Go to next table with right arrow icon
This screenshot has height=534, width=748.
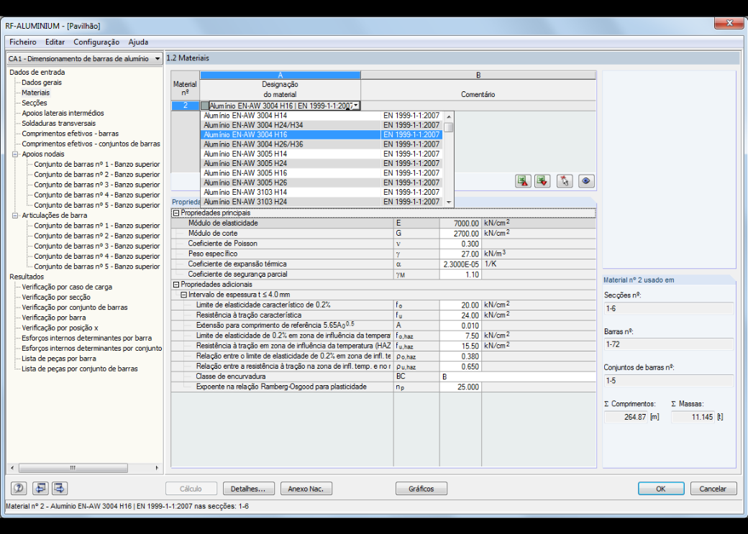click(60, 488)
